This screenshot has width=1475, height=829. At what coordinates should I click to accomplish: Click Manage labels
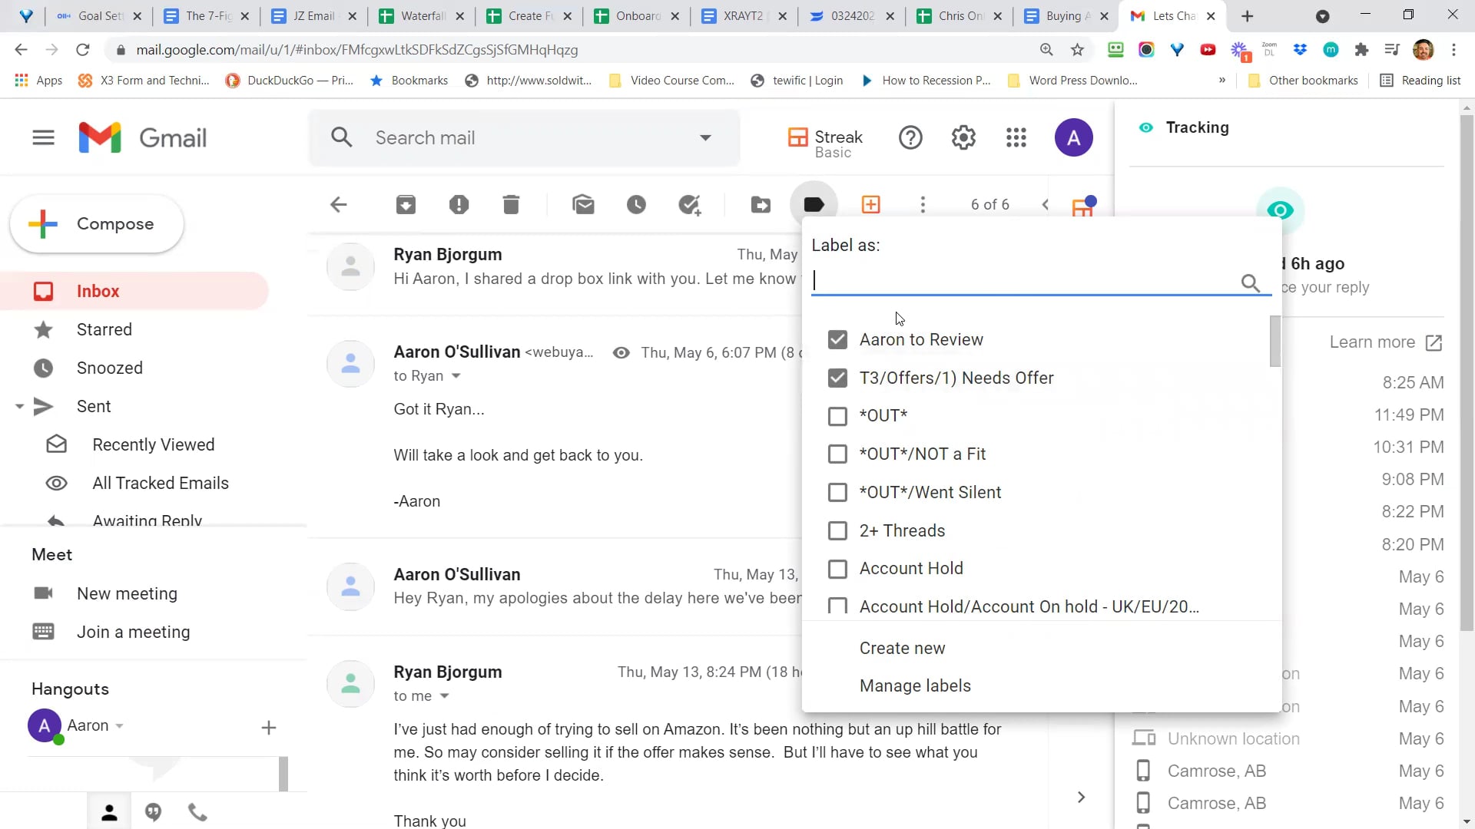[915, 686]
